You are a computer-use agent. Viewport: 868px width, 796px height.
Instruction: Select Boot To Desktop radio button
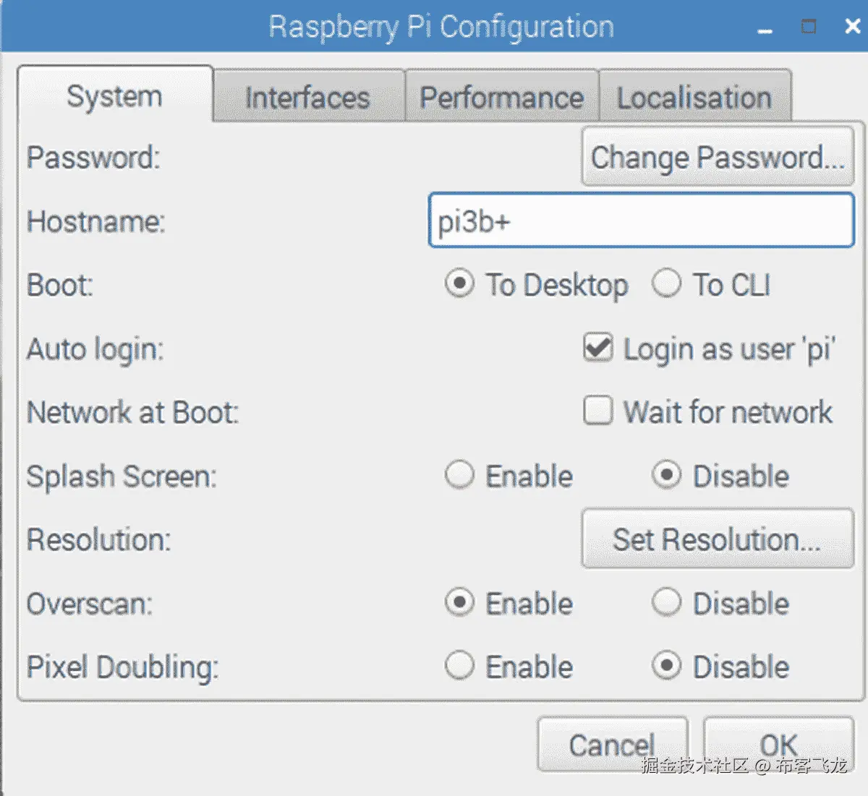pyautogui.click(x=460, y=284)
